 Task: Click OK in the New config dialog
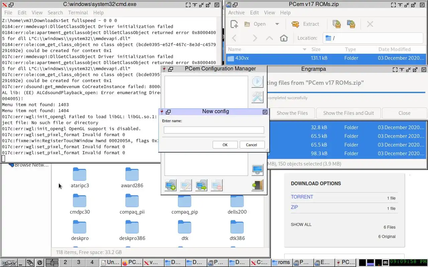coord(225,145)
